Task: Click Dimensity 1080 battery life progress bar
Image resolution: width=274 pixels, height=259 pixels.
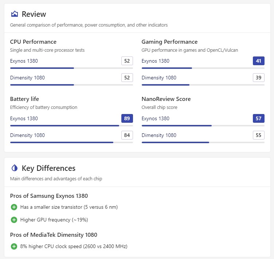Action: point(71,142)
